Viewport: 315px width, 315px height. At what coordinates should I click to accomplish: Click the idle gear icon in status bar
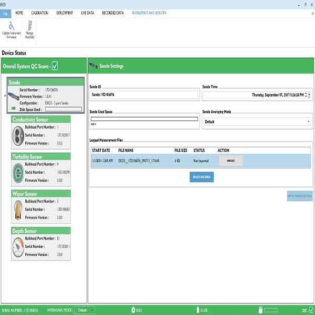click(133, 310)
